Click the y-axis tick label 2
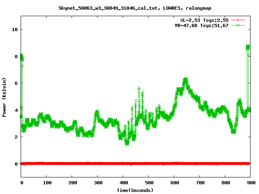Image resolution: width=259 pixels, height=194 pixels. point(16,137)
